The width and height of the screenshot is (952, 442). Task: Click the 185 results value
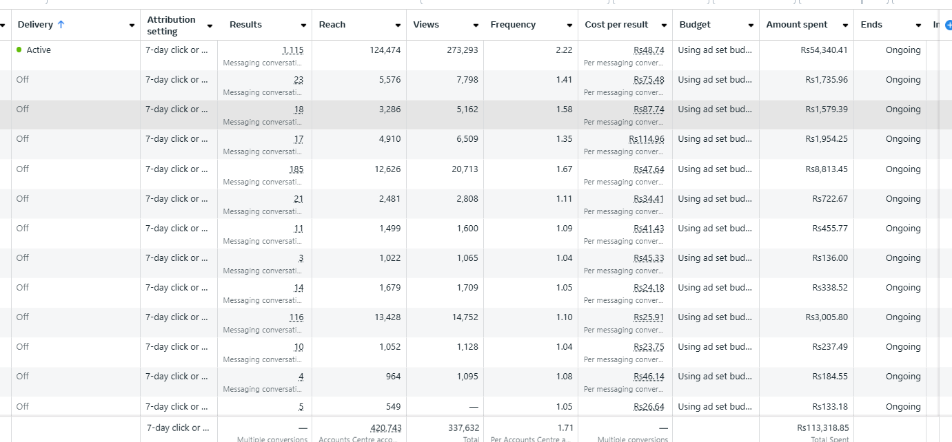(296, 169)
